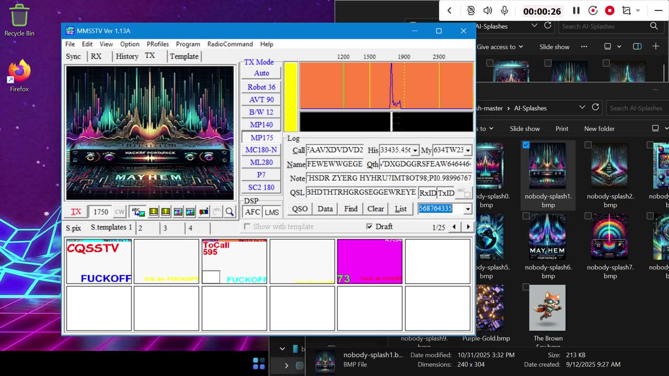The width and height of the screenshot is (669, 376).
Task: Click the red-green-blue color picker icon
Action: (204, 211)
